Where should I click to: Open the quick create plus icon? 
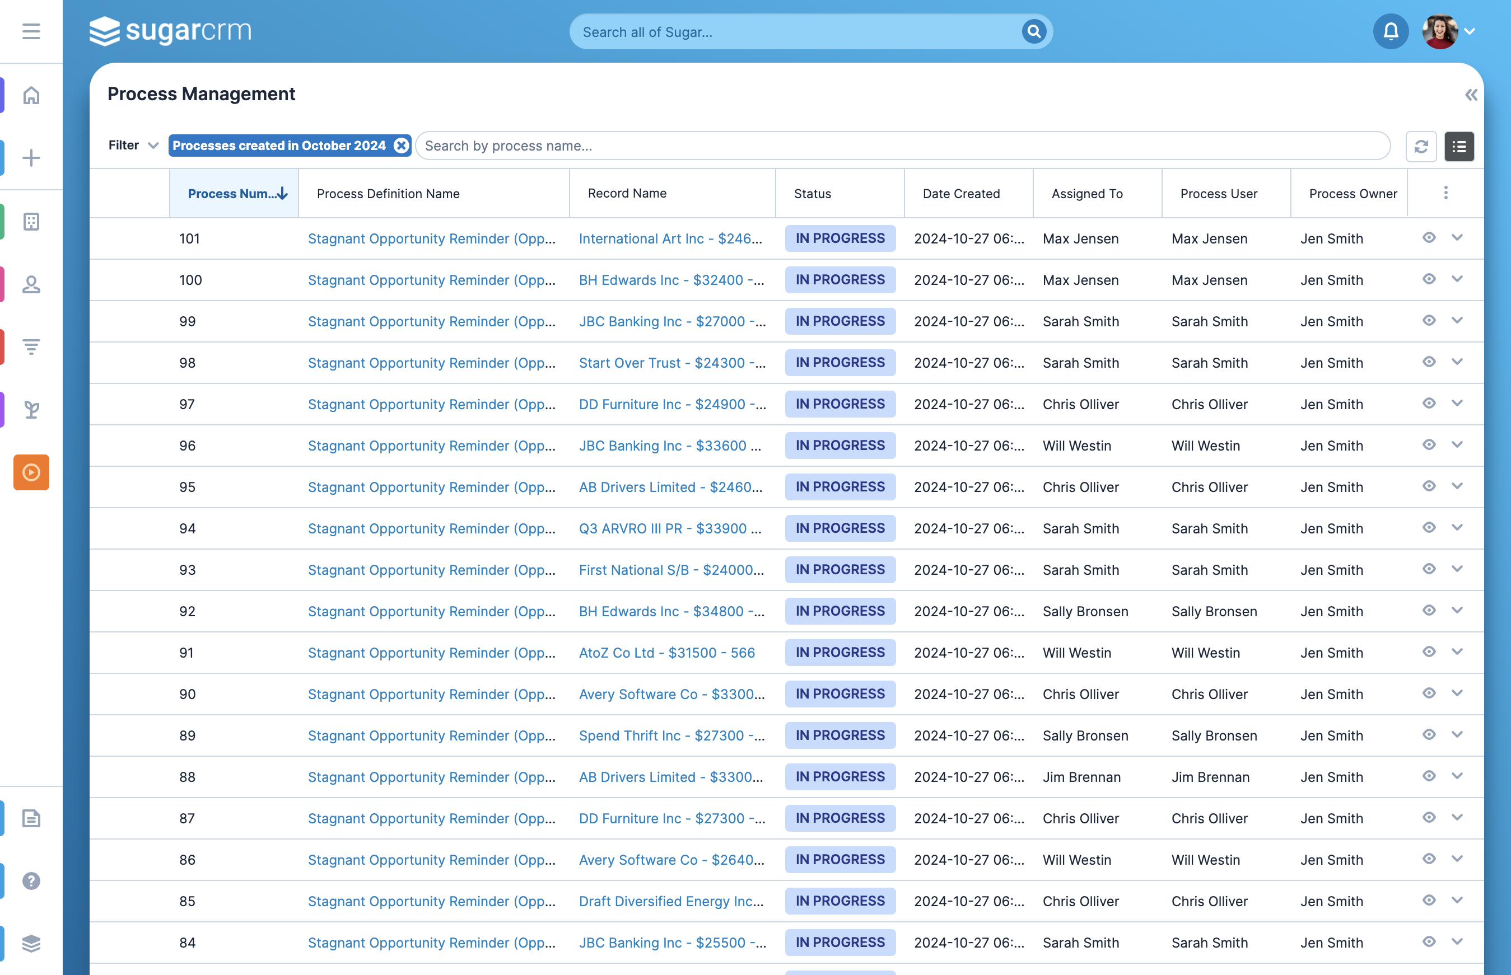tap(31, 158)
